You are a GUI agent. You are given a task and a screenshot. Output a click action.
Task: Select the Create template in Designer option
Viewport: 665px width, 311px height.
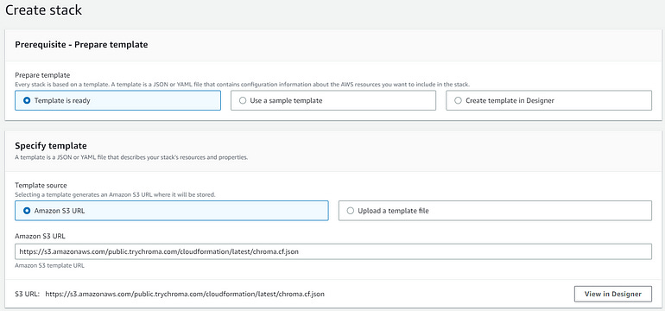coord(548,100)
